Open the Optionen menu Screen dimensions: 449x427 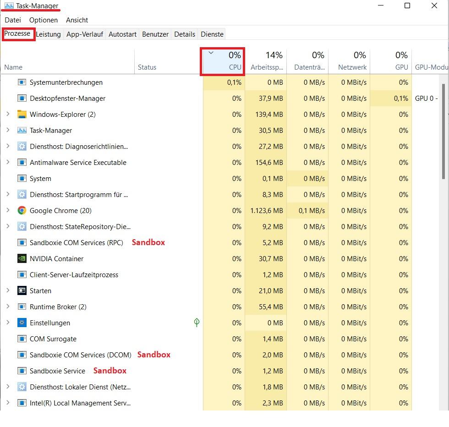tap(44, 20)
